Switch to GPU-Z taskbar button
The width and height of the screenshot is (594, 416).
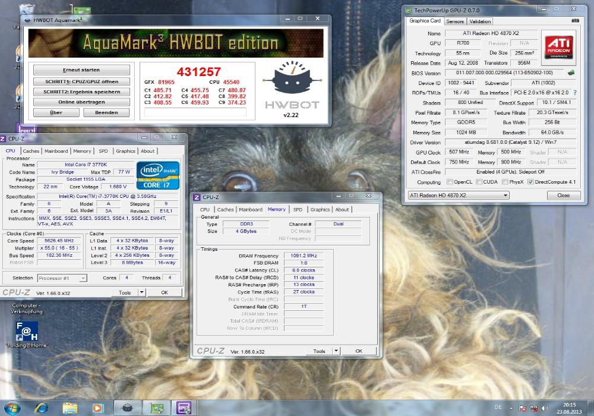click(x=156, y=408)
